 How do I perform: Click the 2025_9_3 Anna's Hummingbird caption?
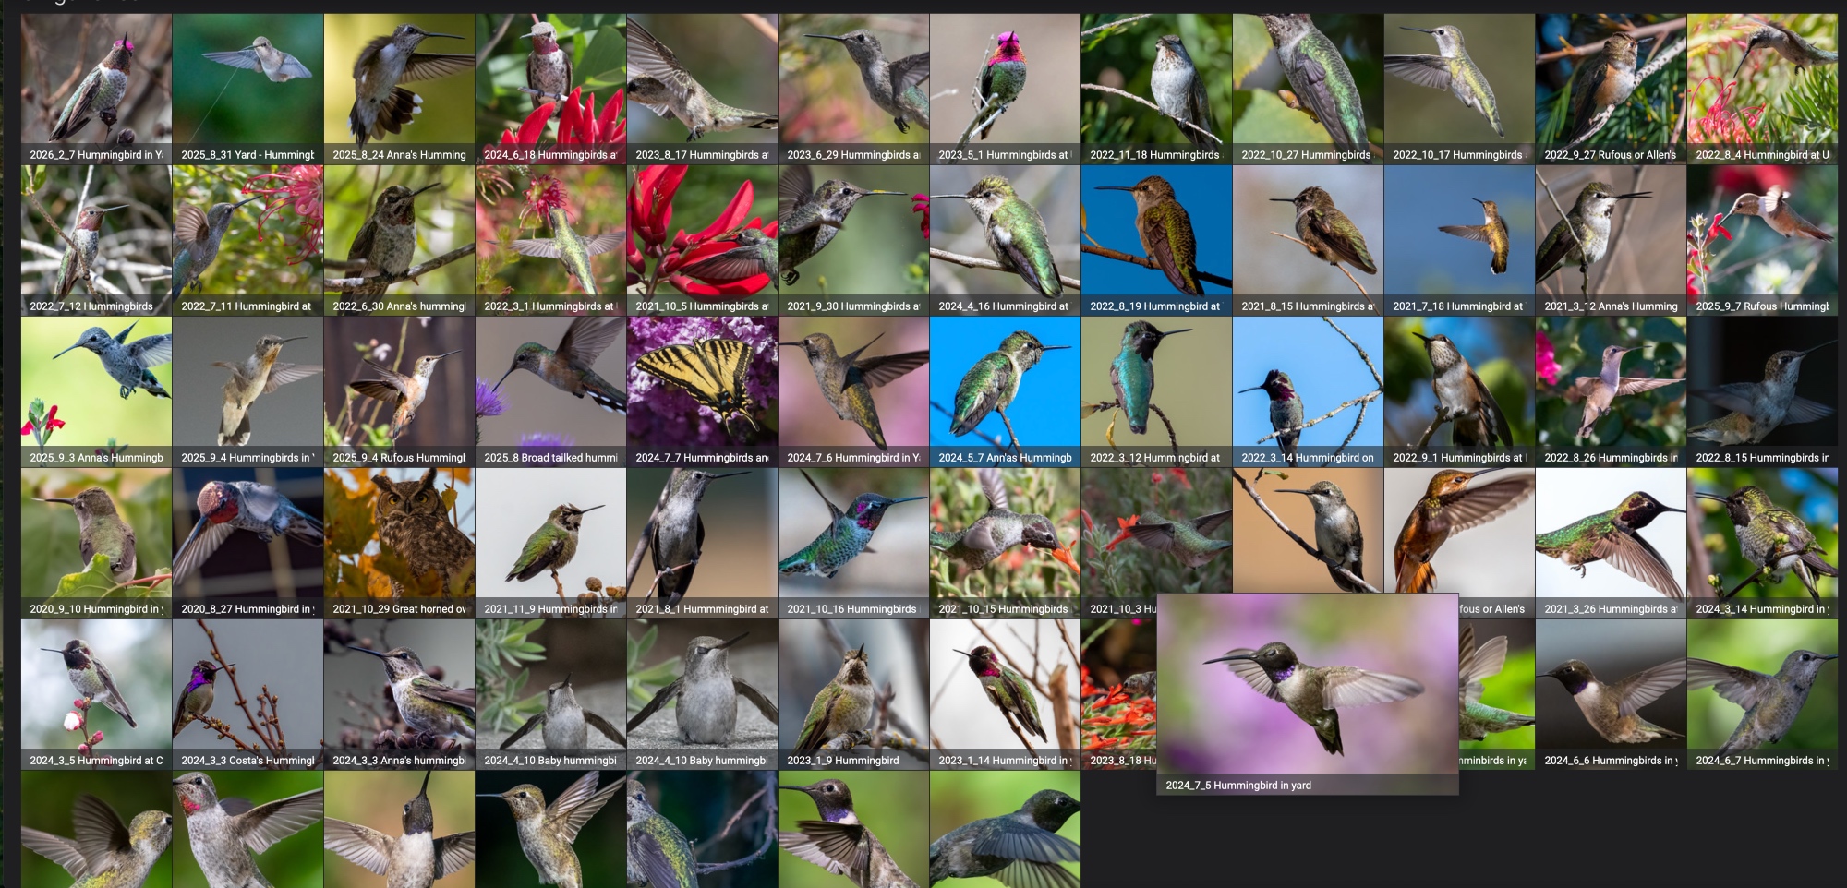pos(96,458)
